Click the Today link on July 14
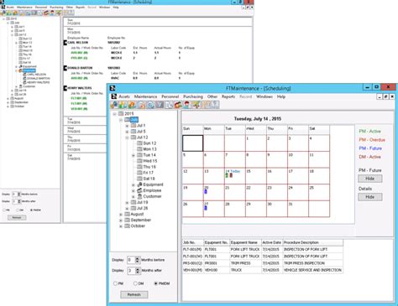Viewport: 398px width, 306px height. click(x=235, y=171)
